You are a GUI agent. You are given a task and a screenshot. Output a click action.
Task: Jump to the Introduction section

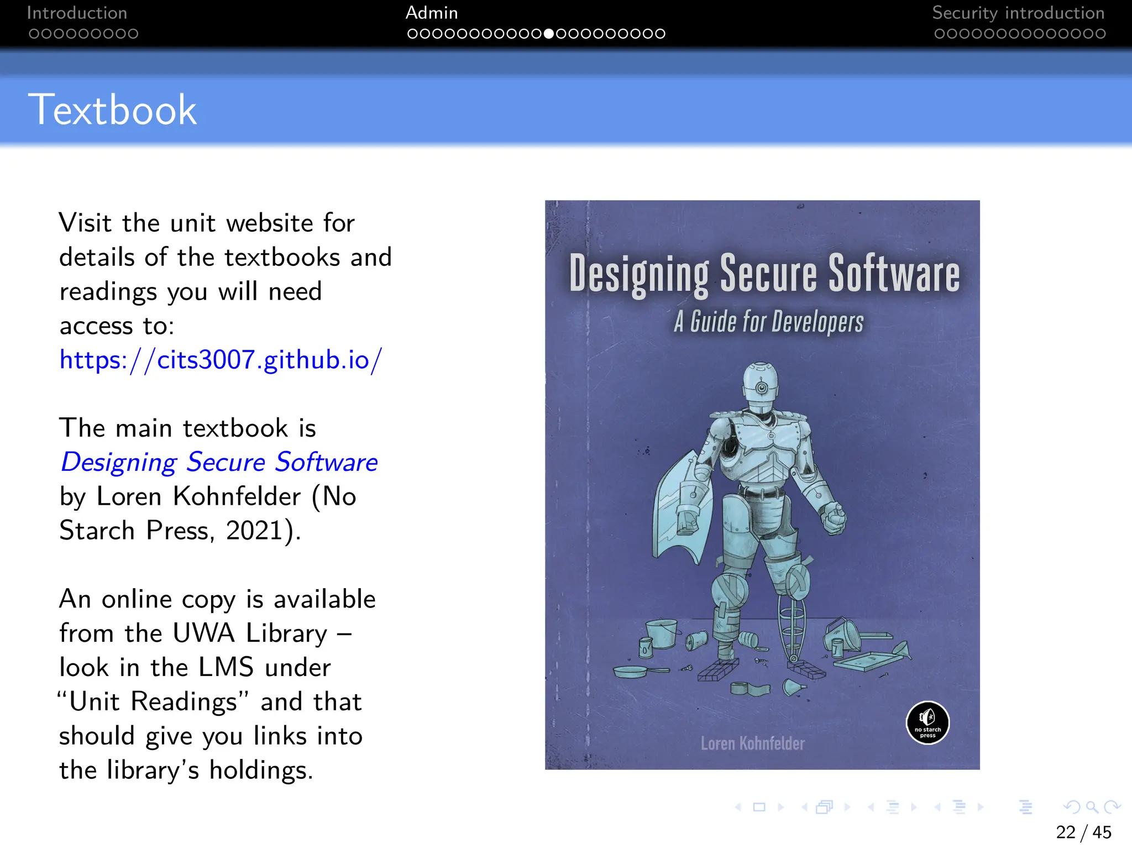(77, 13)
